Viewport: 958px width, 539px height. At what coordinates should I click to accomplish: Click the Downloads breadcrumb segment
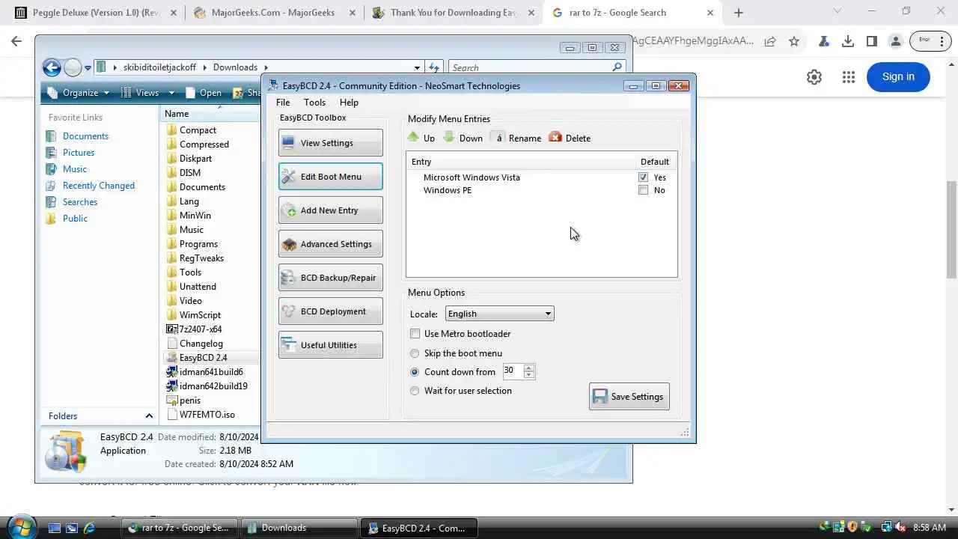pyautogui.click(x=235, y=67)
